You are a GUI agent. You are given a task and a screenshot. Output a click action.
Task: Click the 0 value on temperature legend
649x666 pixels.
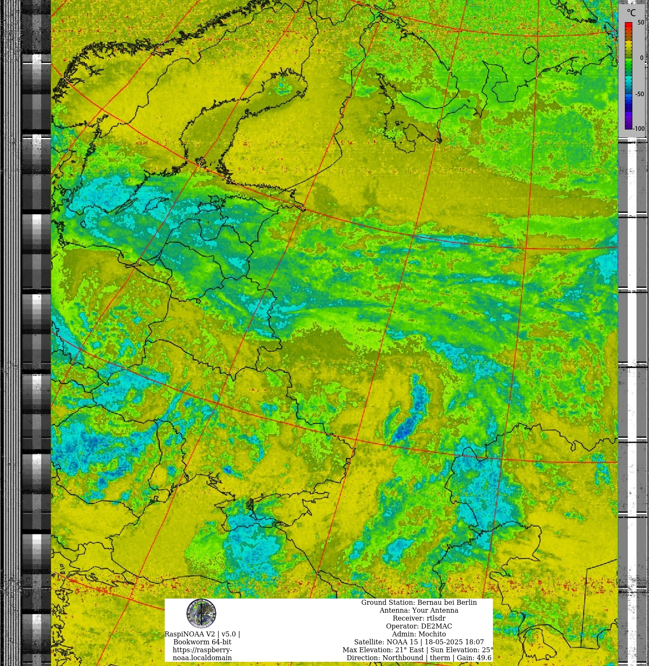[642, 58]
